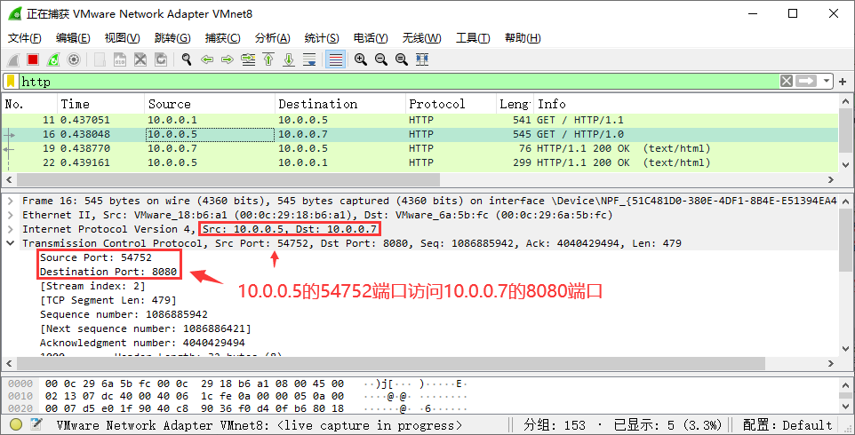The image size is (855, 435).
Task: Close the capture file icon
Action: pos(140,59)
